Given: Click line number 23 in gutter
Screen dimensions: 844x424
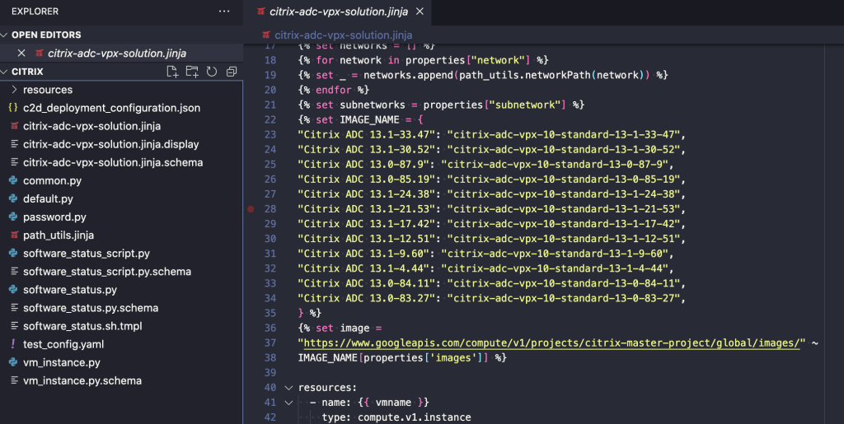Looking at the screenshot, I should 270,134.
